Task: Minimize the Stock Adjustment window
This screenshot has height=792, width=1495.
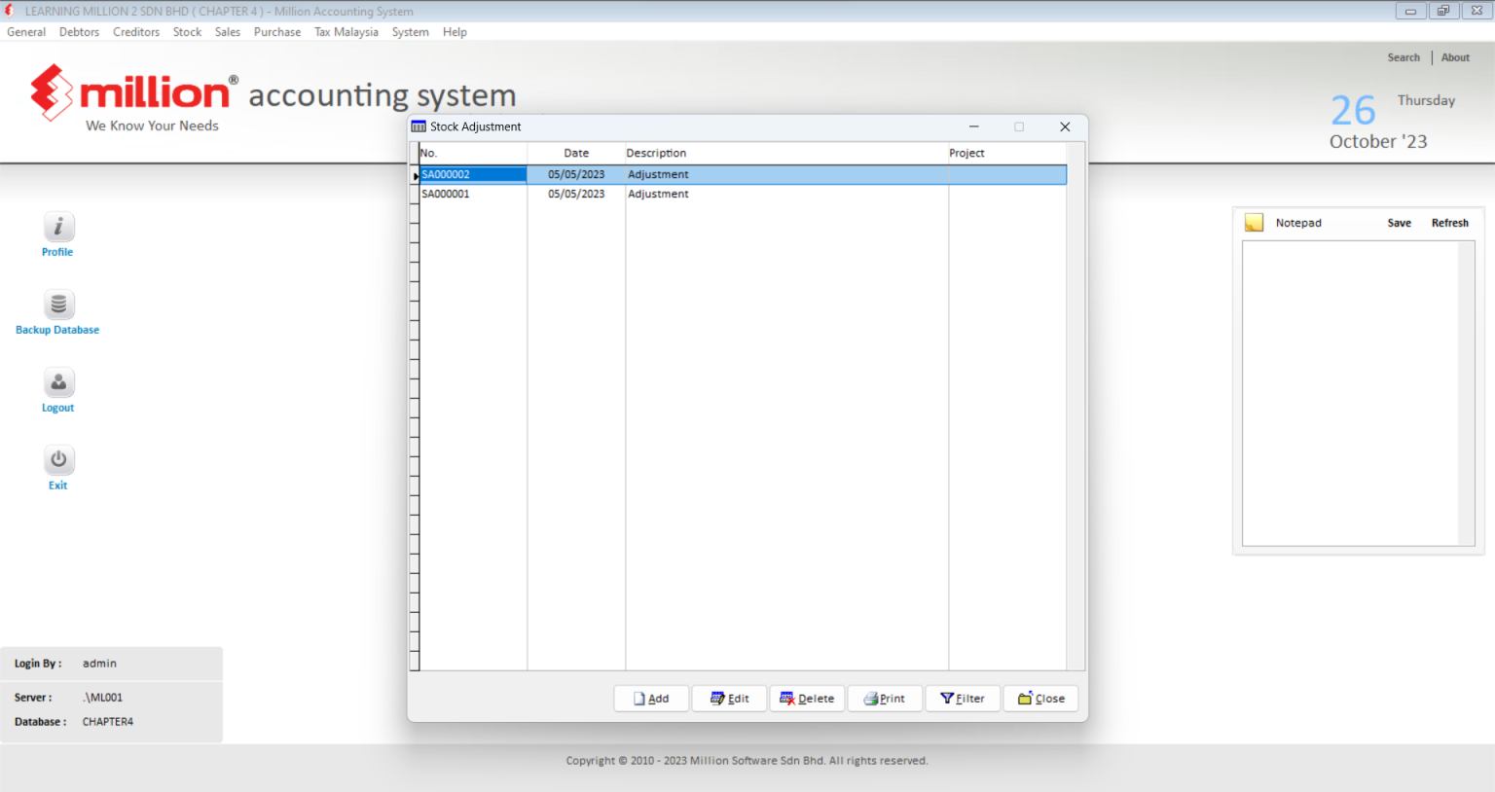Action: tap(973, 126)
